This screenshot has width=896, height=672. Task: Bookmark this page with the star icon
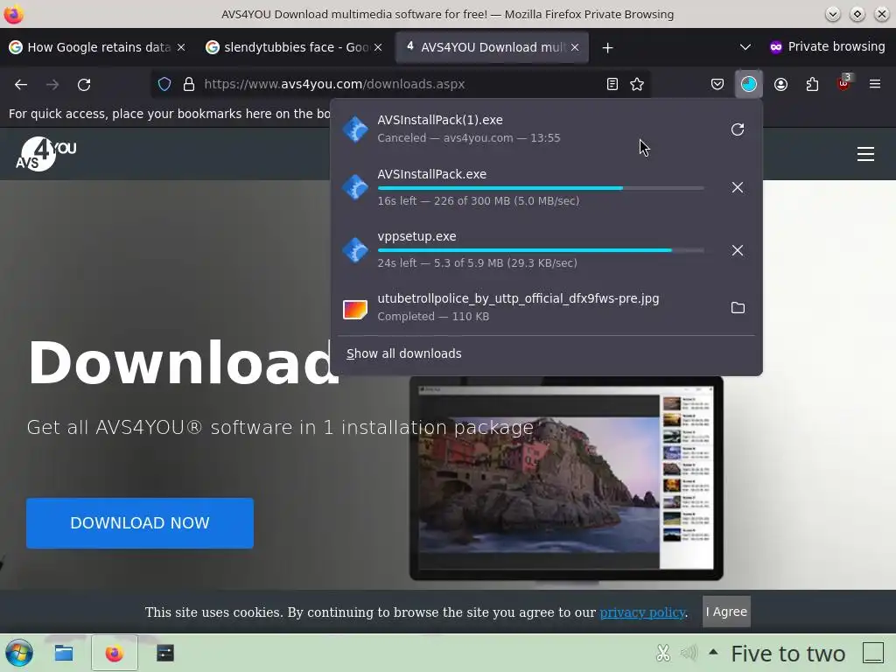(x=637, y=85)
